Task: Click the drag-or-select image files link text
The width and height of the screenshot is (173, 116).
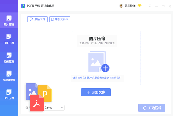Action: [97, 78]
